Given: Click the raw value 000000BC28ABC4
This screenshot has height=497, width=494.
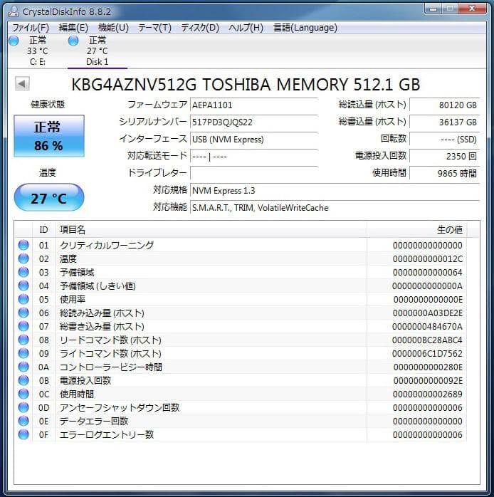Looking at the screenshot, I should pyautogui.click(x=427, y=340).
